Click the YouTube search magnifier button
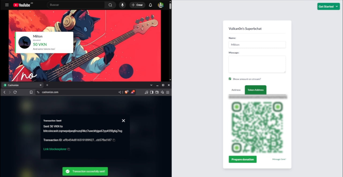The image size is (343, 177). [110, 5]
